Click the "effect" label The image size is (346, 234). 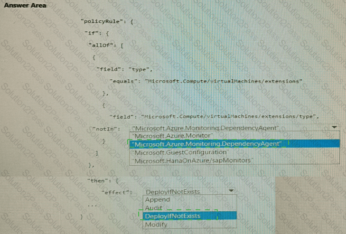[x=117, y=193]
